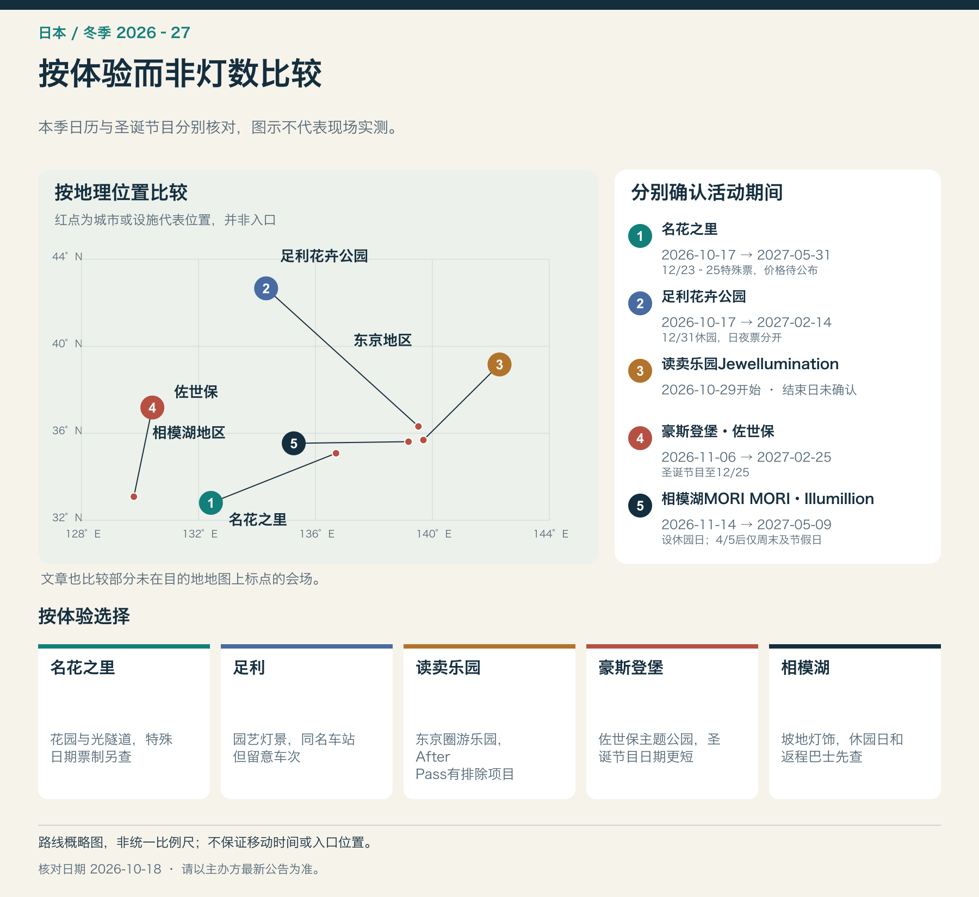Click date range 2026-11-14 → 2027-05-09
Screen dimensions: 979x897
[746, 524]
